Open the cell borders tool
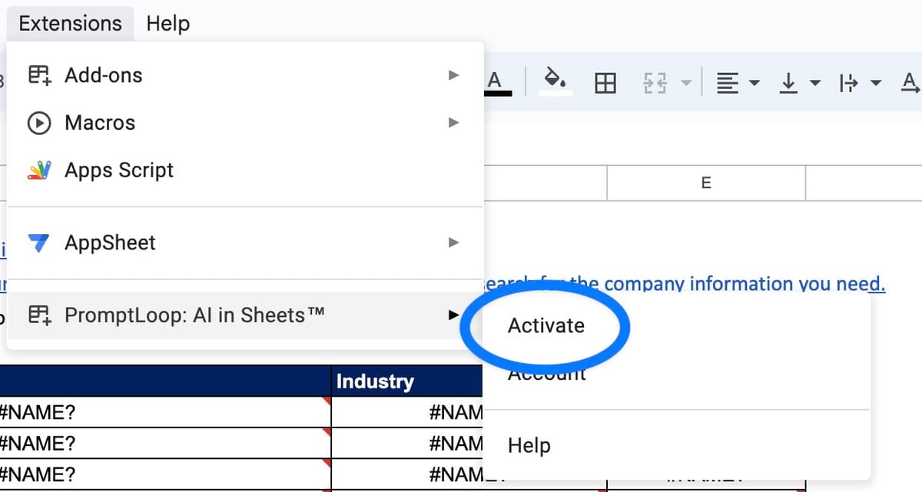This screenshot has height=492, width=922. pyautogui.click(x=605, y=82)
